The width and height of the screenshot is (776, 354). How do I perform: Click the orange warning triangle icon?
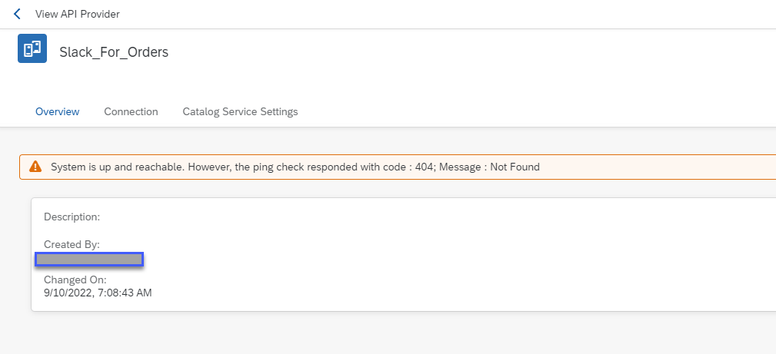(35, 167)
